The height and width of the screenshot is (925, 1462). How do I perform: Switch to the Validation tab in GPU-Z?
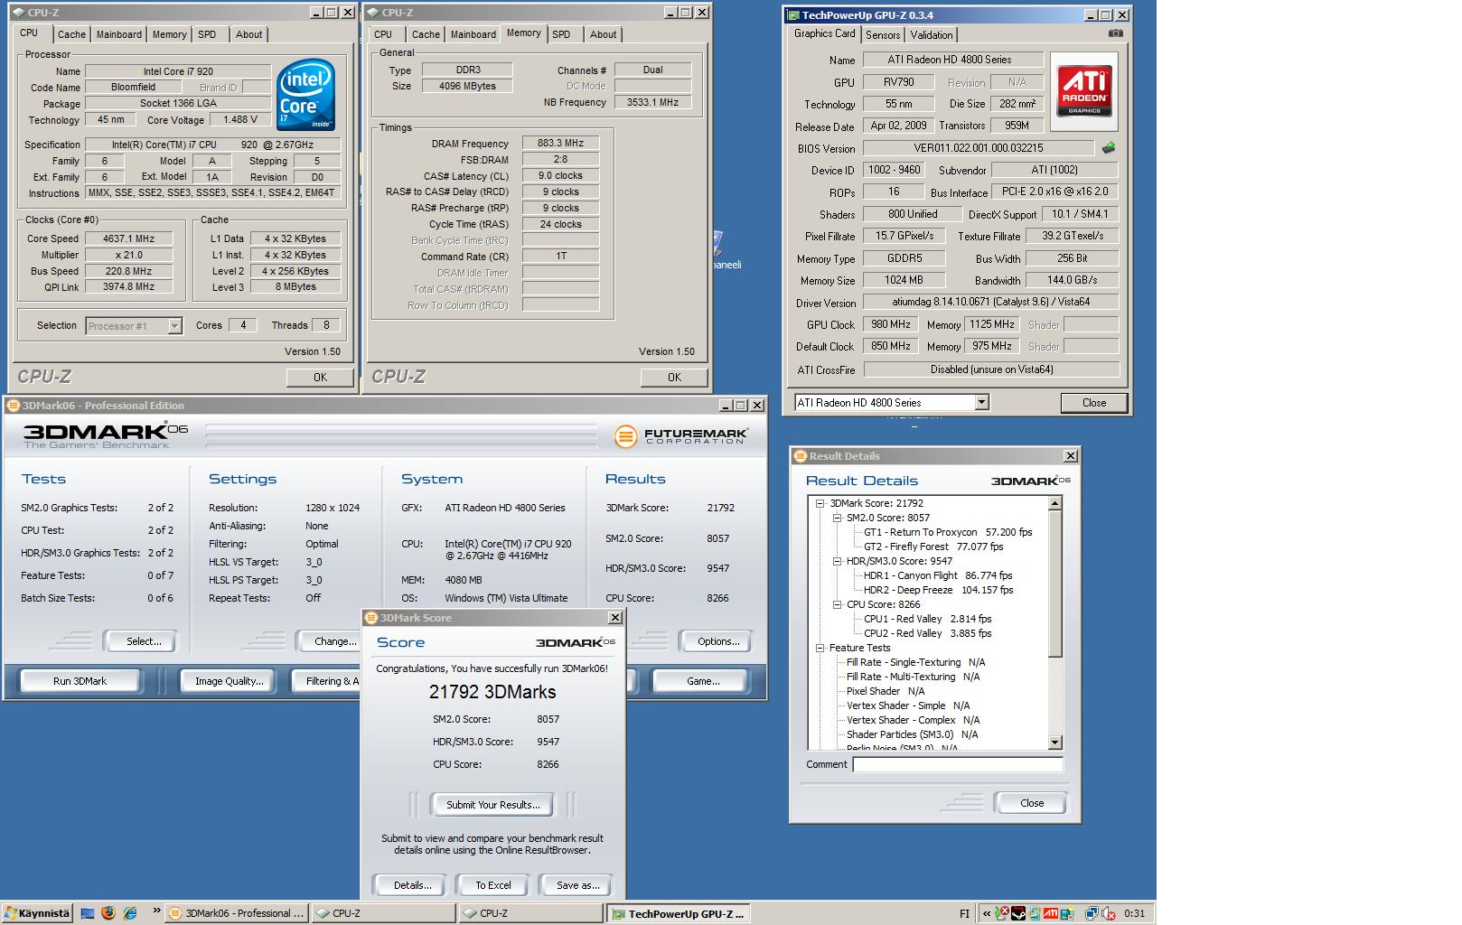(x=932, y=35)
